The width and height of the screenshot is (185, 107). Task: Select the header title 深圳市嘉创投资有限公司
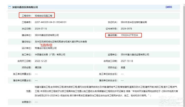[23, 7]
